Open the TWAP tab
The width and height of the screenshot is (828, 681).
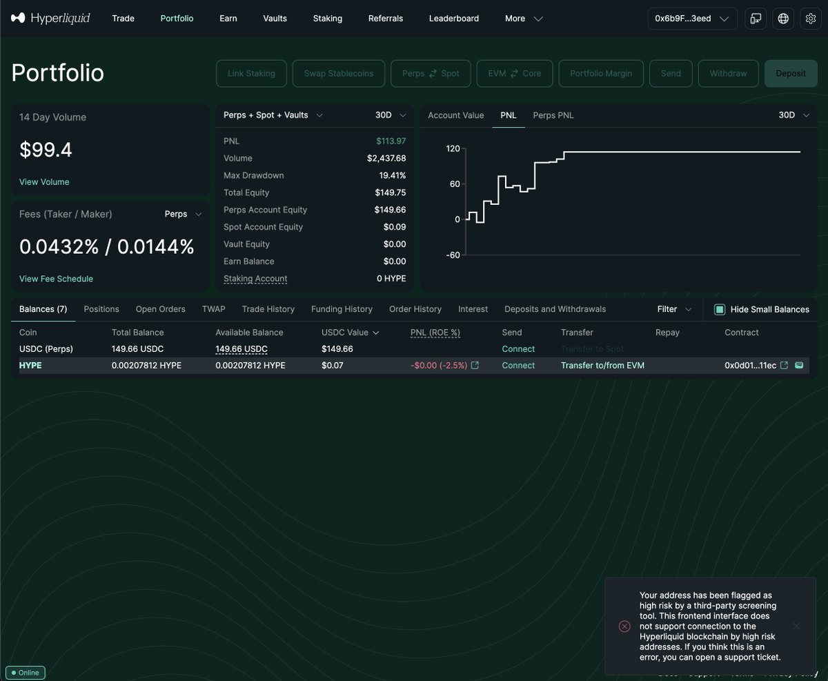(214, 309)
